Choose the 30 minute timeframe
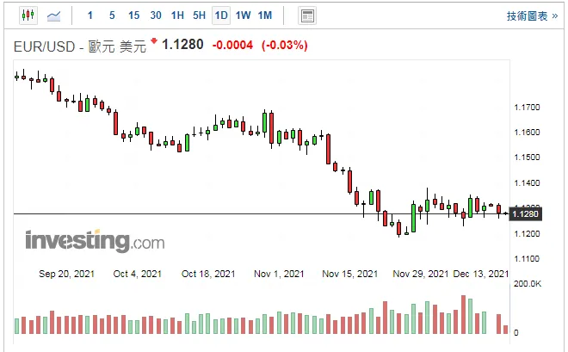 pos(156,15)
